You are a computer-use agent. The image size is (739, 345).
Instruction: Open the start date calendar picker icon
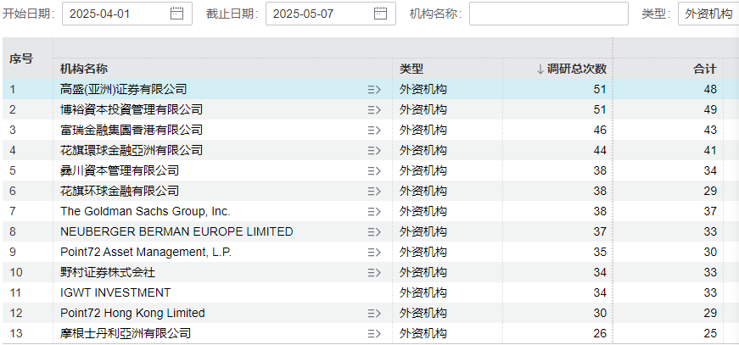[176, 14]
